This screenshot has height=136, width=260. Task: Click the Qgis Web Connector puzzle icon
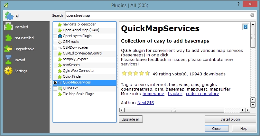click(x=60, y=71)
